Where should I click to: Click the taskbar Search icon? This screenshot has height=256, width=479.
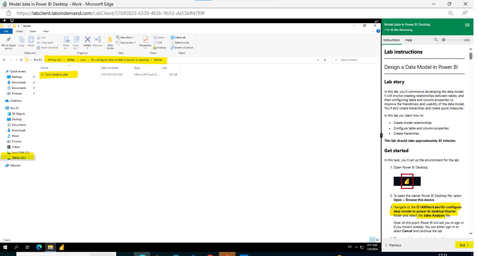click(x=16, y=247)
